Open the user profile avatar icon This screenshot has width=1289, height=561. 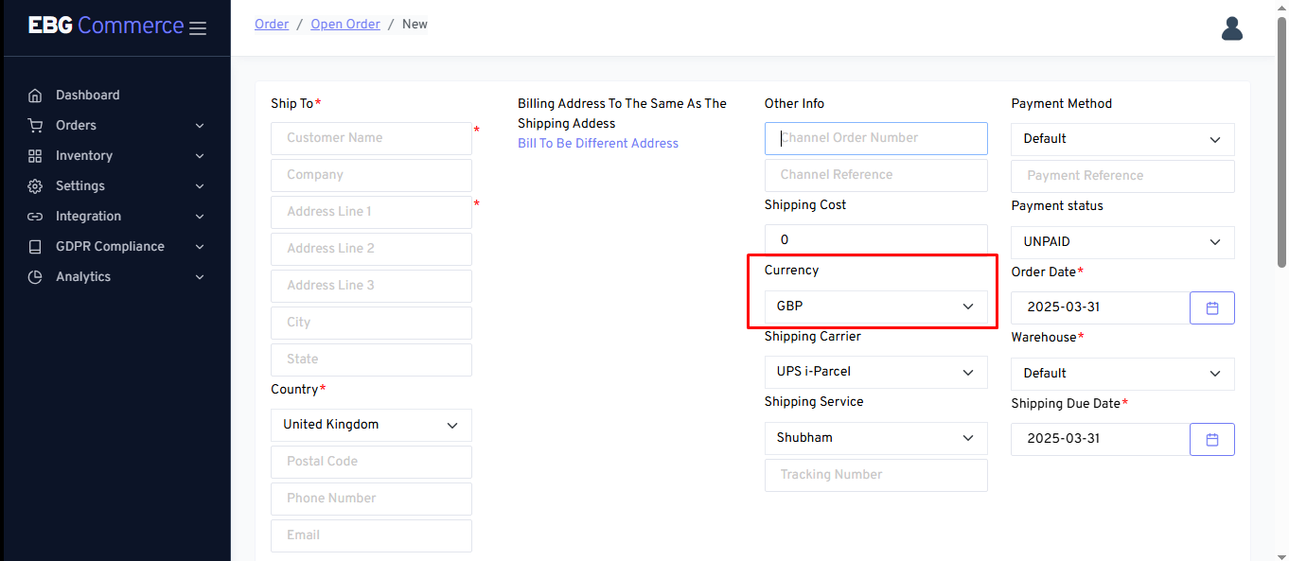click(x=1231, y=28)
